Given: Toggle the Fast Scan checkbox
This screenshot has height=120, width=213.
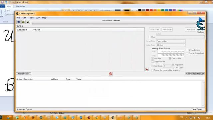Looking at the screenshot, I should tap(152, 66).
